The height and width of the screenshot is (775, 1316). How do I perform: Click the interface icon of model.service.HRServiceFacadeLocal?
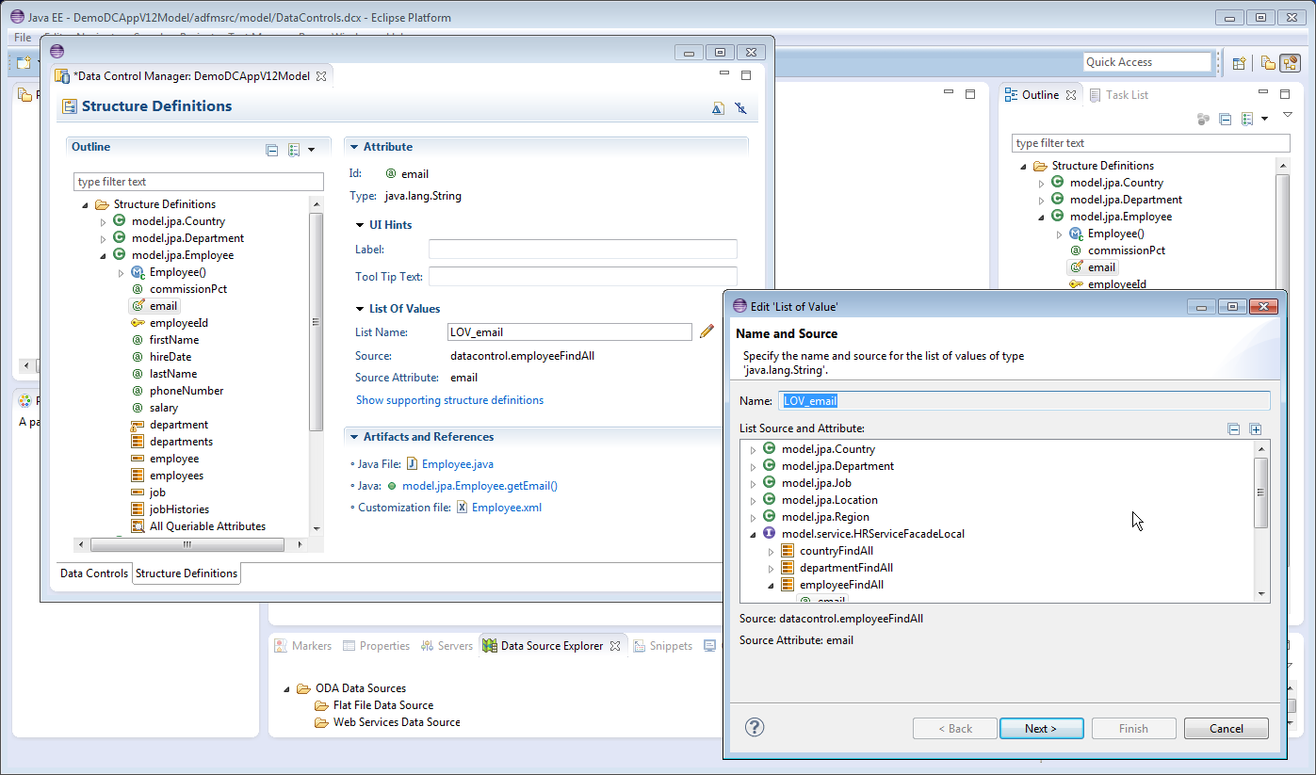769,534
